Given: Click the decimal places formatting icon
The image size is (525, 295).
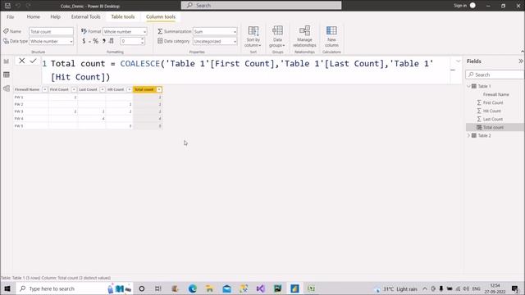Looking at the screenshot, I should (112, 41).
